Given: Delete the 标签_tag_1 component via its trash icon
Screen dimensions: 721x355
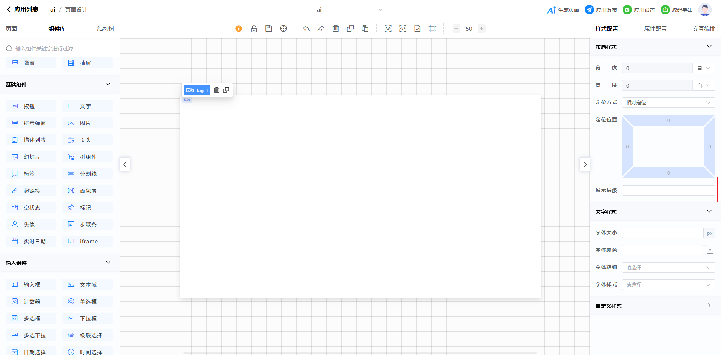Looking at the screenshot, I should [217, 90].
